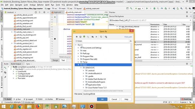Jump to desktop directory in Save As dialog
195x109 pixels.
pyautogui.click(x=80, y=37)
